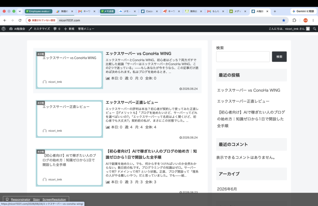The image size is (318, 206).
Task: Click the Gemini に相談 button
Action: point(303,11)
